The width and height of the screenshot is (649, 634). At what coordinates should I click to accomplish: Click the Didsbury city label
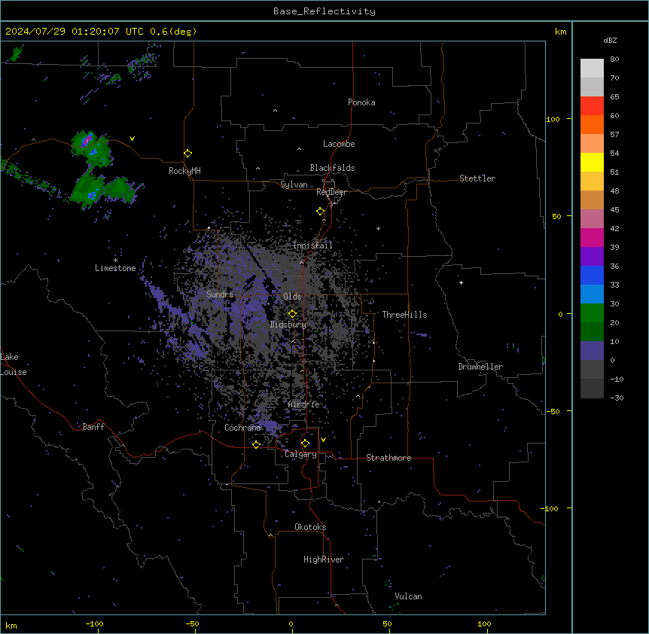click(x=288, y=325)
